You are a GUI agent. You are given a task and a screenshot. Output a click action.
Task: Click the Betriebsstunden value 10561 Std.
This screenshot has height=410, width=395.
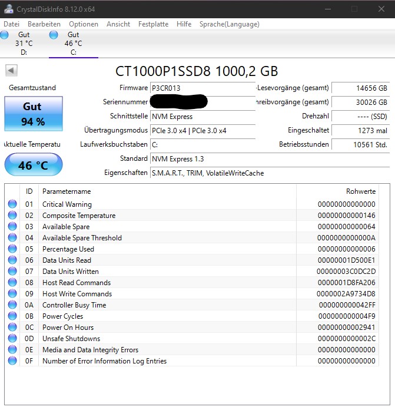[360, 144]
